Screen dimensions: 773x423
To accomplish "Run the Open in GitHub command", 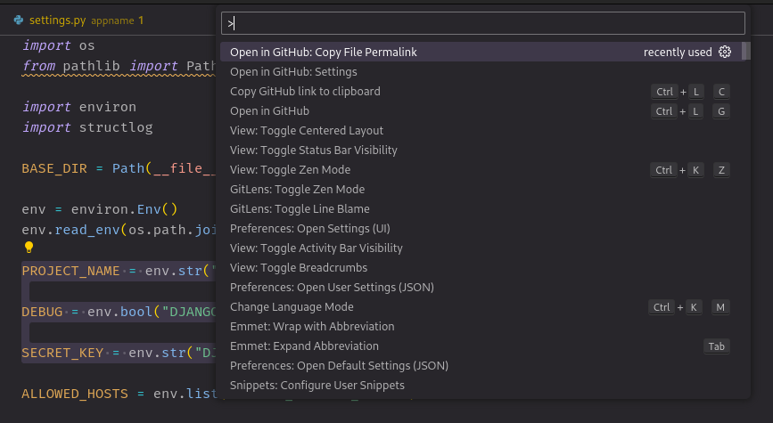I will click(481, 110).
